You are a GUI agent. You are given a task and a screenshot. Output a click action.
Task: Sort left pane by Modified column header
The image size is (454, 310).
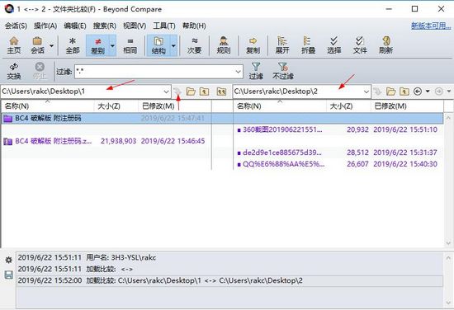(175, 106)
